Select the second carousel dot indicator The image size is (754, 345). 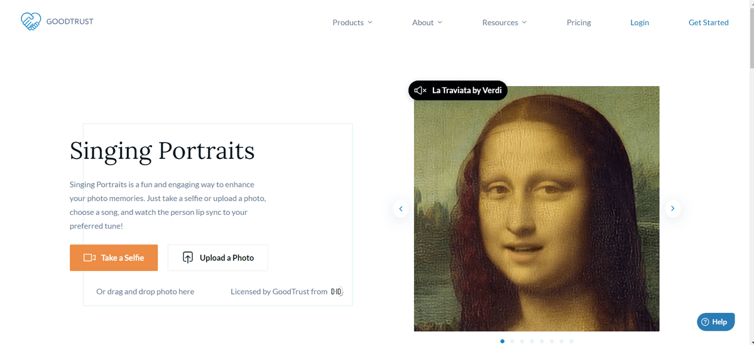(512, 341)
